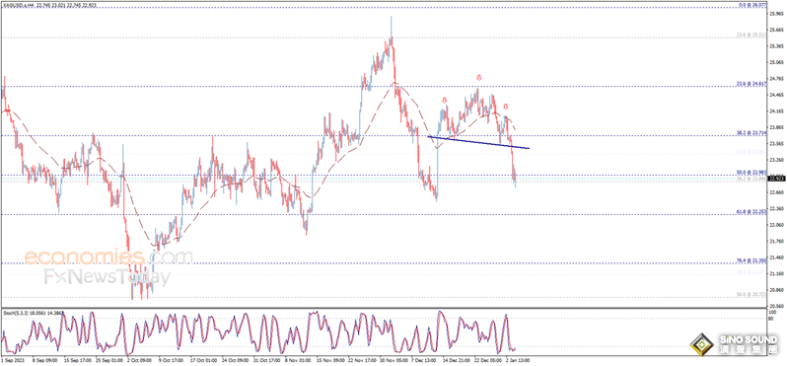787x366 pixels.
Task: Click the 15 Nov 09:00 time label
Action: (x=331, y=360)
